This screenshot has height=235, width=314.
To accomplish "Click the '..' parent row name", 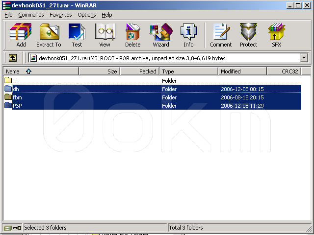I will (x=15, y=81).
